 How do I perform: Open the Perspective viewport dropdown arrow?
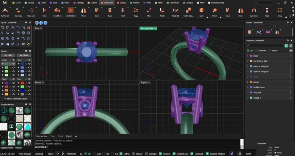pos(156,28)
